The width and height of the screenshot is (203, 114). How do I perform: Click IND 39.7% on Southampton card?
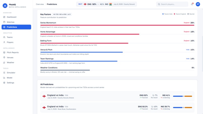point(165,107)
